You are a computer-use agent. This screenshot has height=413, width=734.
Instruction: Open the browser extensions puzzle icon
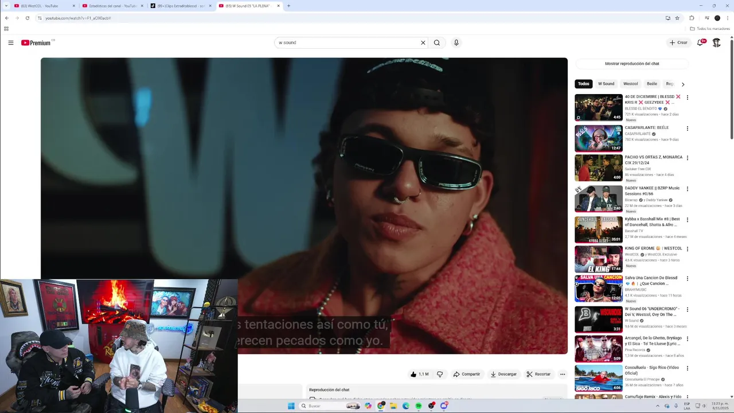(692, 18)
